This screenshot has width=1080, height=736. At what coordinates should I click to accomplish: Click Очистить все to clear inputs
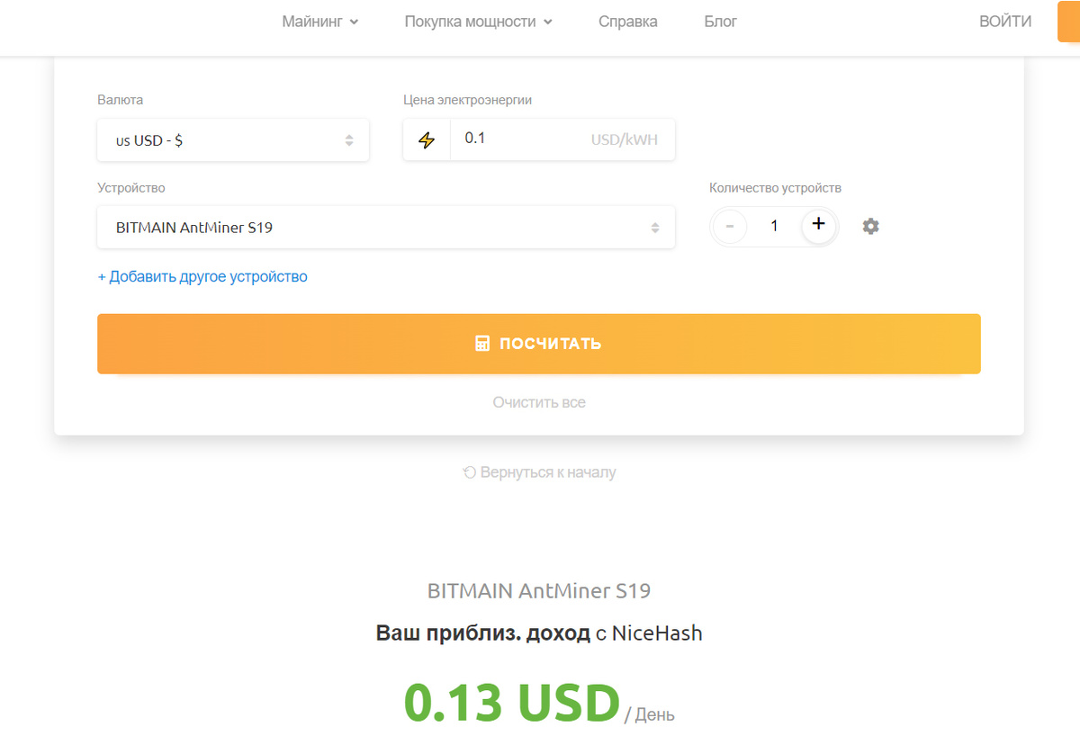[x=538, y=402]
